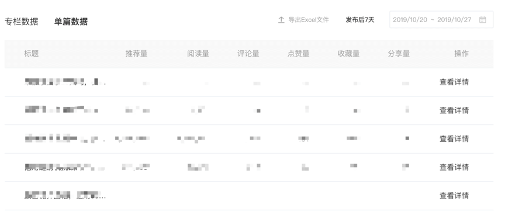This screenshot has width=505, height=219.
Task: Open the calendar icon in date range
Action: click(482, 20)
